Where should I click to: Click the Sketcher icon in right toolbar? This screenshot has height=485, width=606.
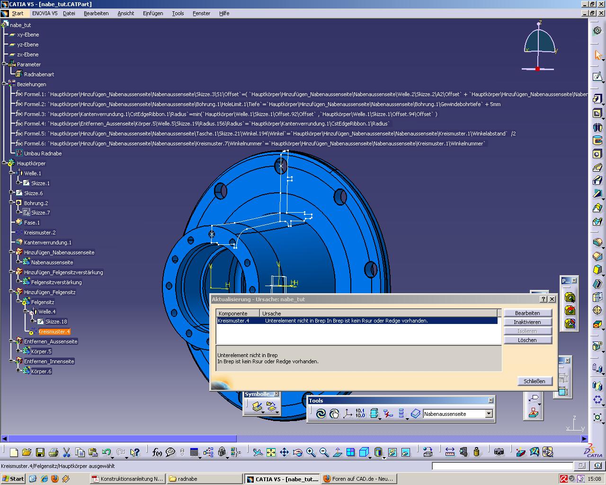point(597,77)
